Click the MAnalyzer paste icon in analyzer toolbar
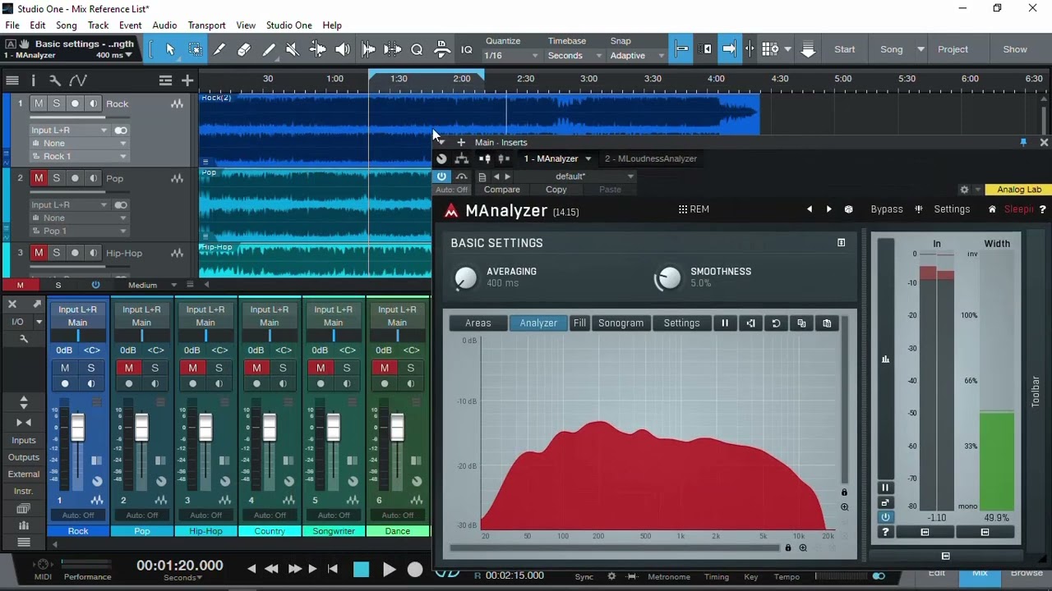This screenshot has width=1052, height=591. [827, 323]
